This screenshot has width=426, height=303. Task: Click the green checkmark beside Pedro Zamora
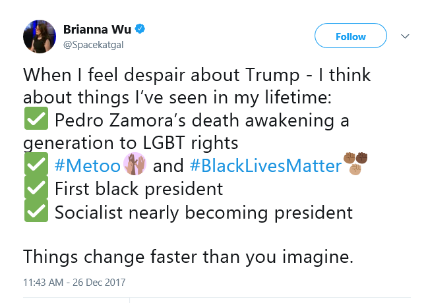point(36,119)
